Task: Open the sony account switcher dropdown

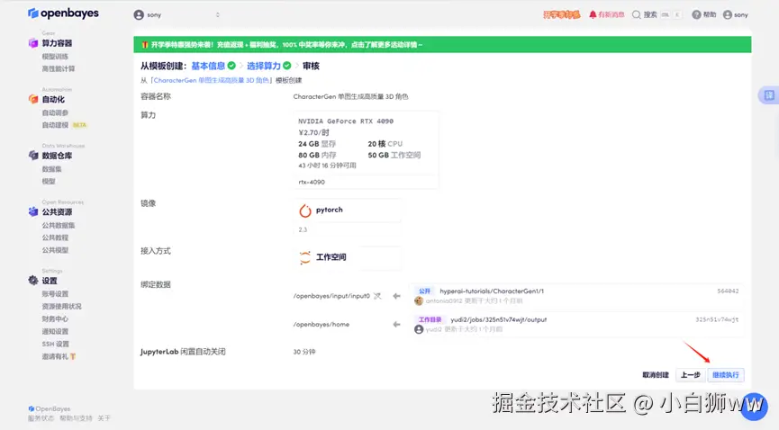Action: coord(177,15)
